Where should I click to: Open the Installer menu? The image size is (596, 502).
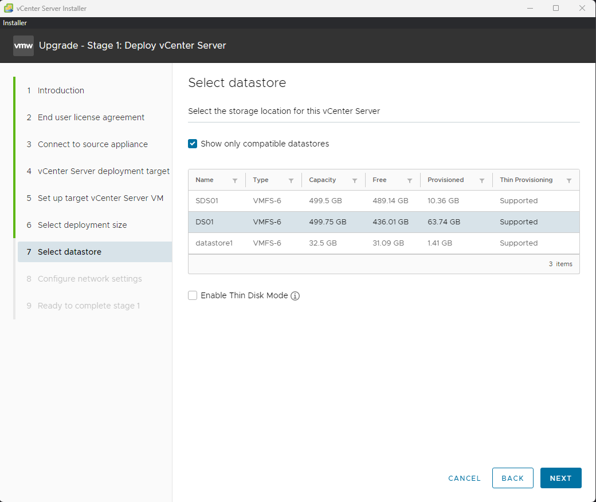(15, 23)
